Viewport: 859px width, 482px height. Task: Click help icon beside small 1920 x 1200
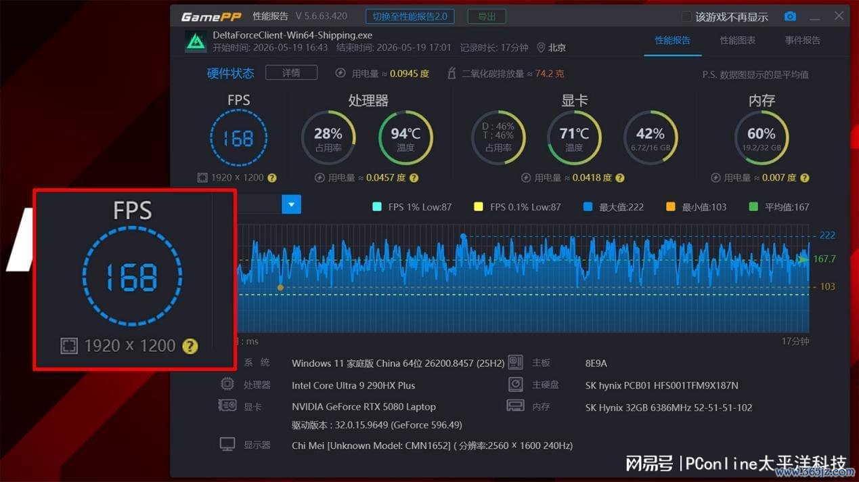coord(271,178)
